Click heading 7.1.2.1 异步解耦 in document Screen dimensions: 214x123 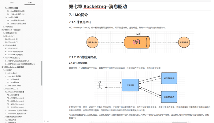tap(78, 63)
